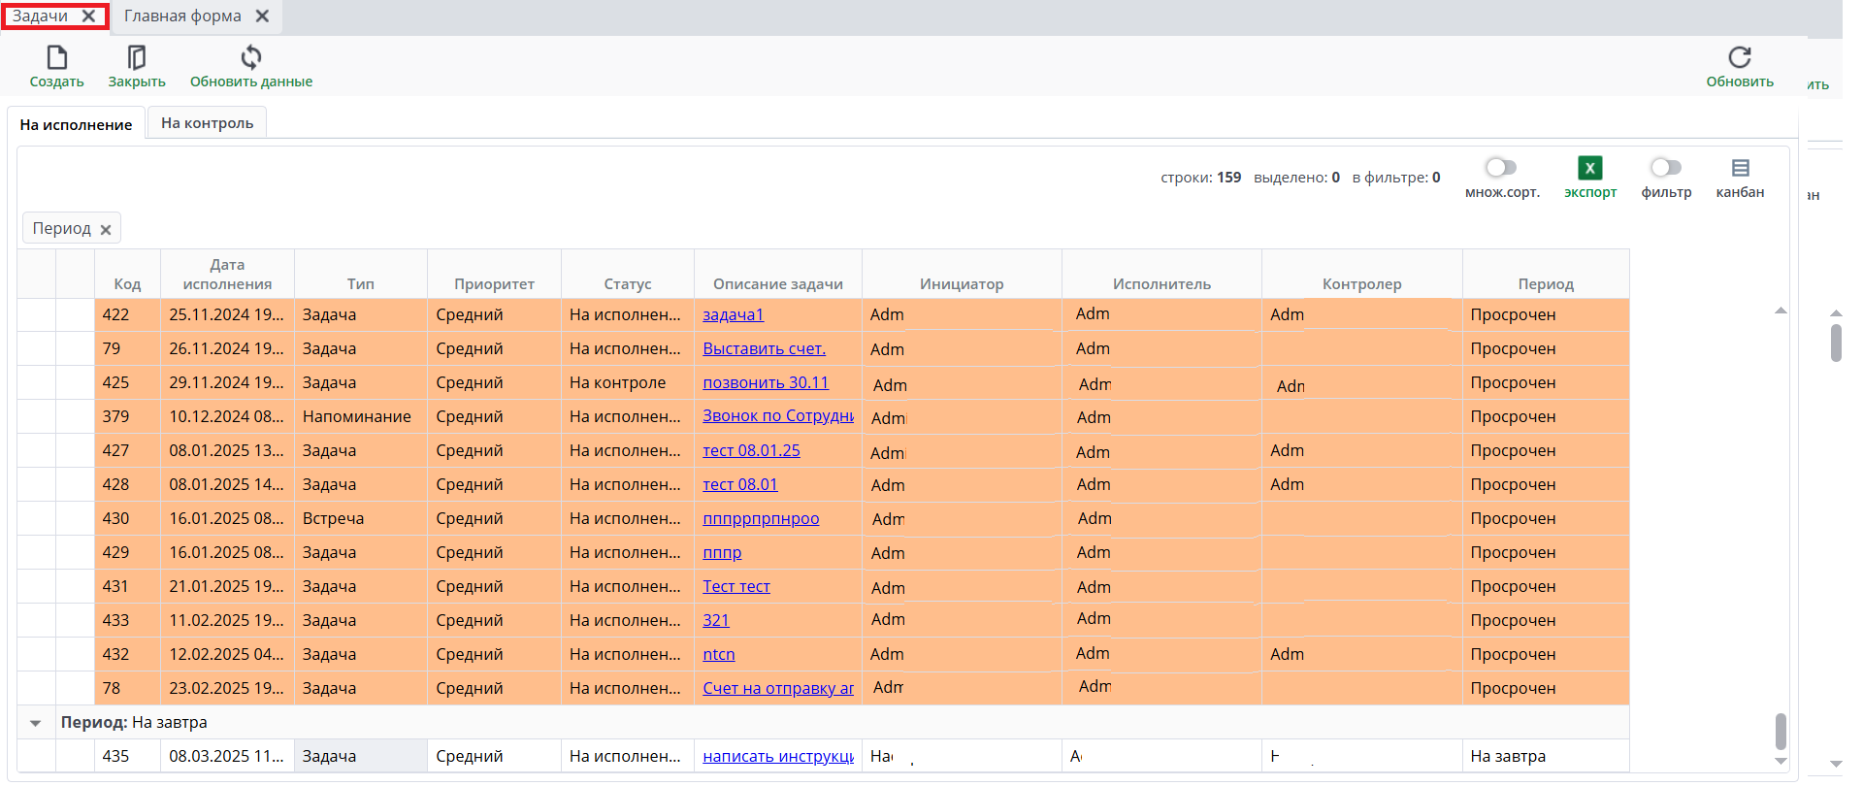The width and height of the screenshot is (1863, 786).
Task: Switch to the Главная форма tab
Action: (182, 16)
